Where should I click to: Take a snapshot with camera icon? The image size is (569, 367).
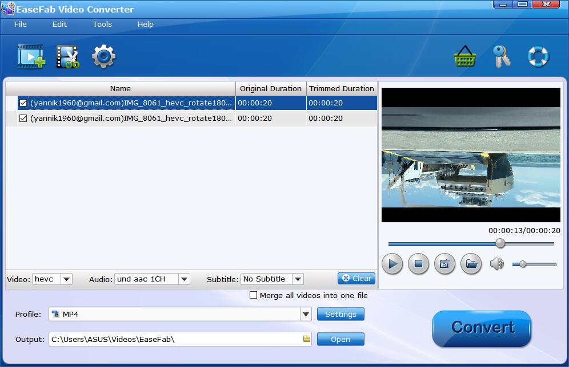(x=444, y=264)
